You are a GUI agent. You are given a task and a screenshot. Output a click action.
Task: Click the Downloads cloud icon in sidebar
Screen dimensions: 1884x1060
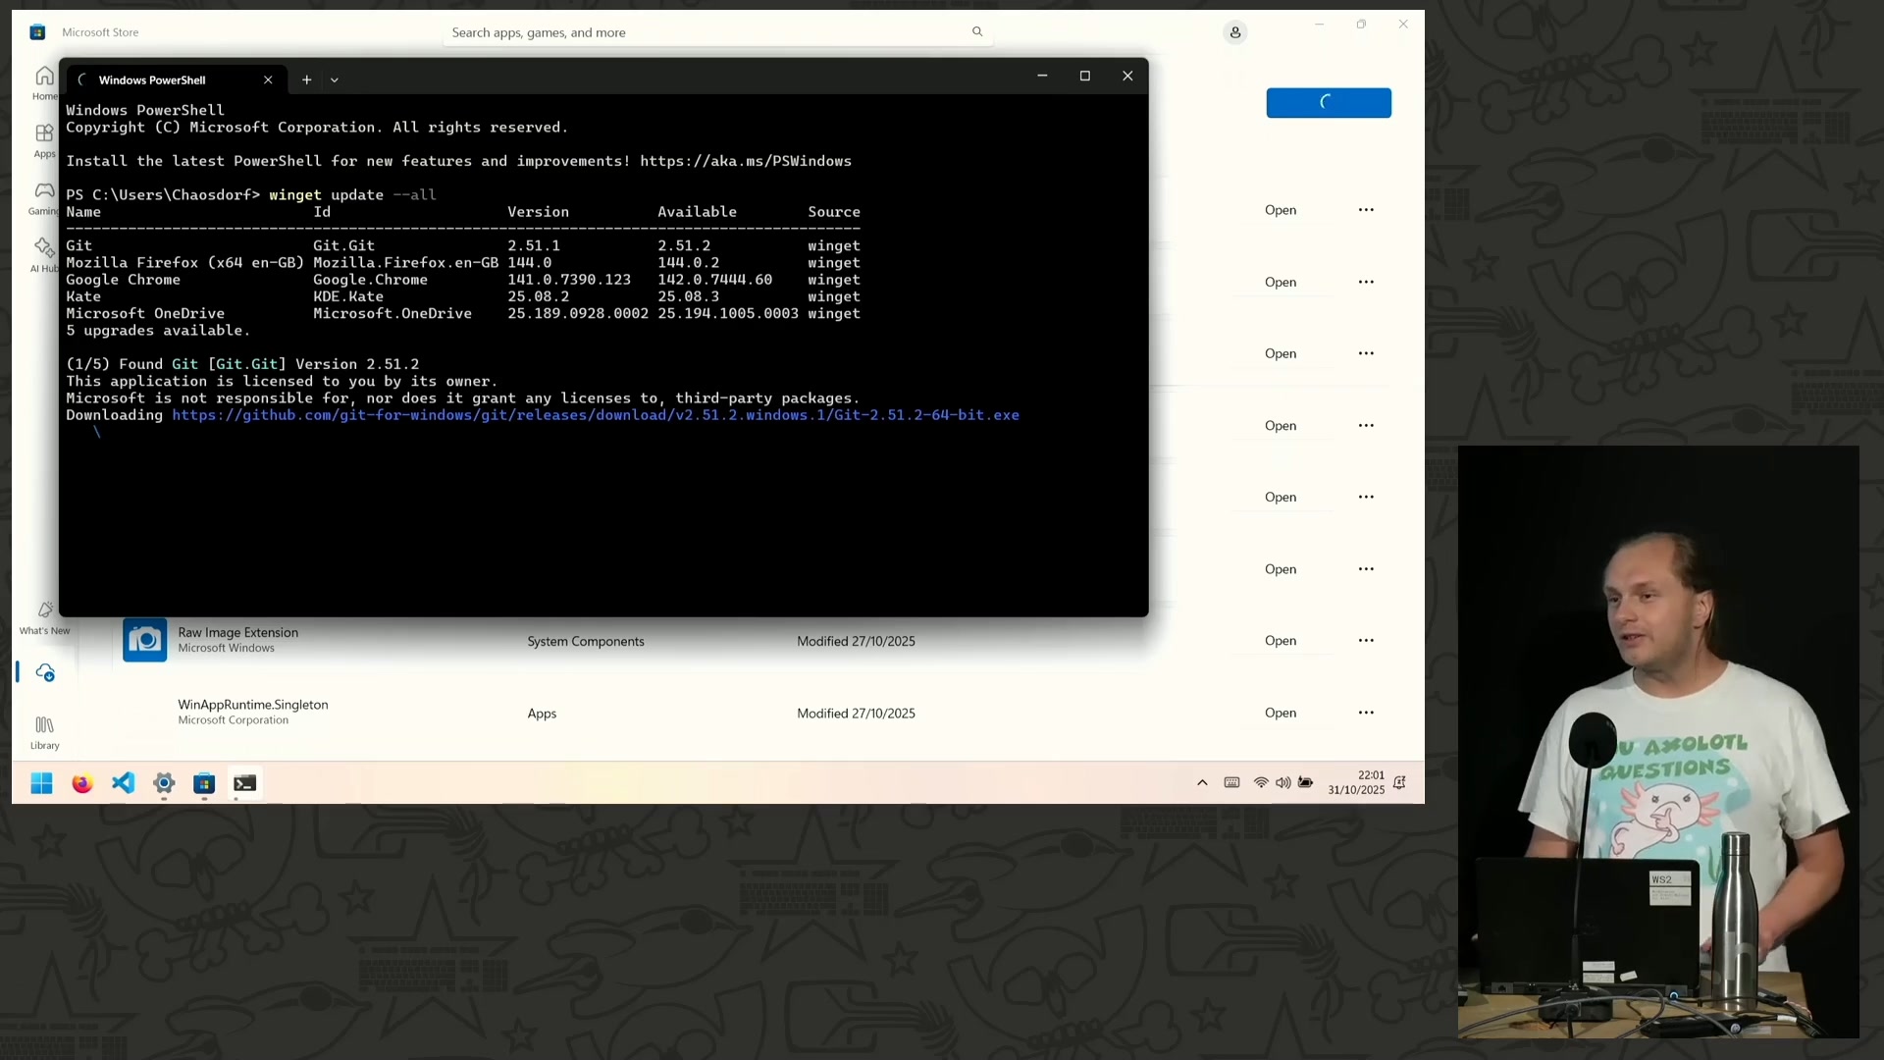(x=45, y=672)
